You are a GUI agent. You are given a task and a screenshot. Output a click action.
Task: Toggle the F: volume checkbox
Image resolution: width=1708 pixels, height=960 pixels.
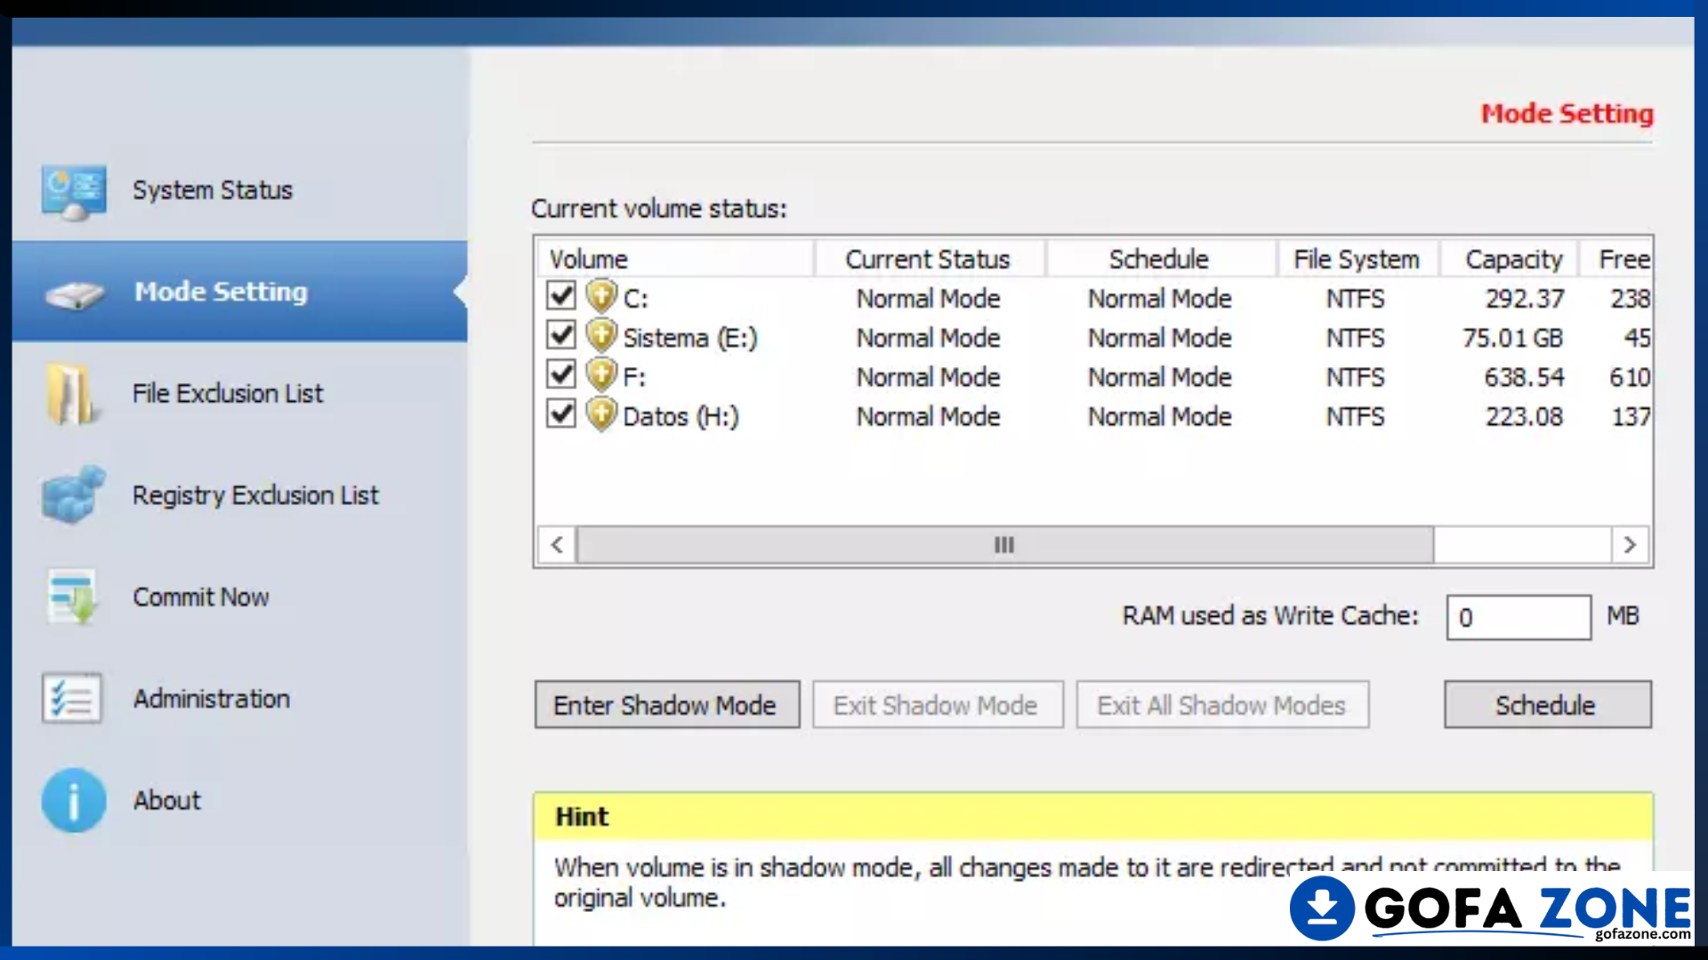click(x=561, y=374)
